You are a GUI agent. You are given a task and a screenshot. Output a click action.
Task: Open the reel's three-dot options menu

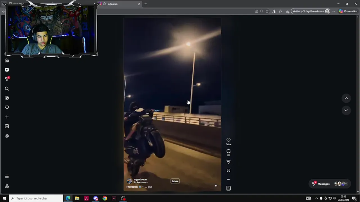pyautogui.click(x=228, y=179)
